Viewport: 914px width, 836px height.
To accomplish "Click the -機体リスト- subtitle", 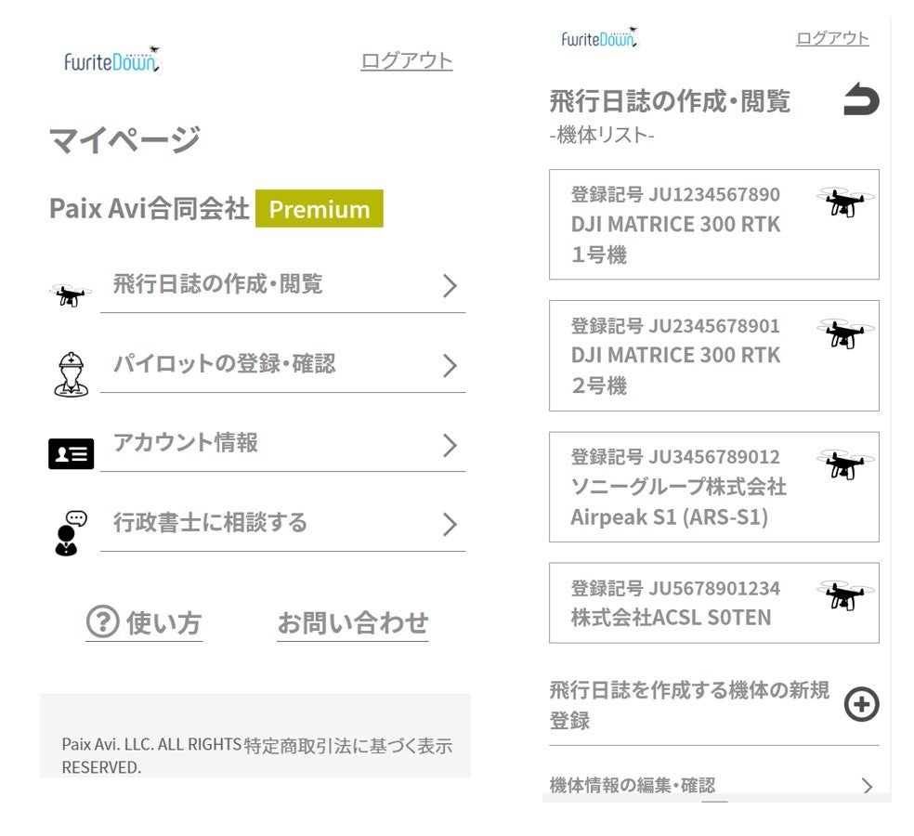I will pyautogui.click(x=602, y=136).
